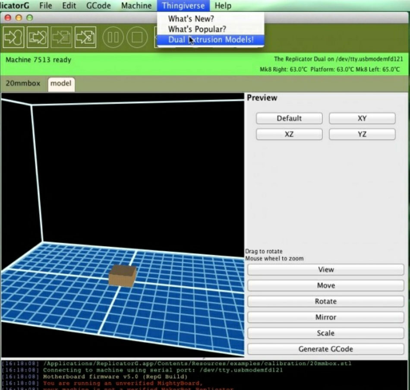Select the model tab

coord(61,83)
